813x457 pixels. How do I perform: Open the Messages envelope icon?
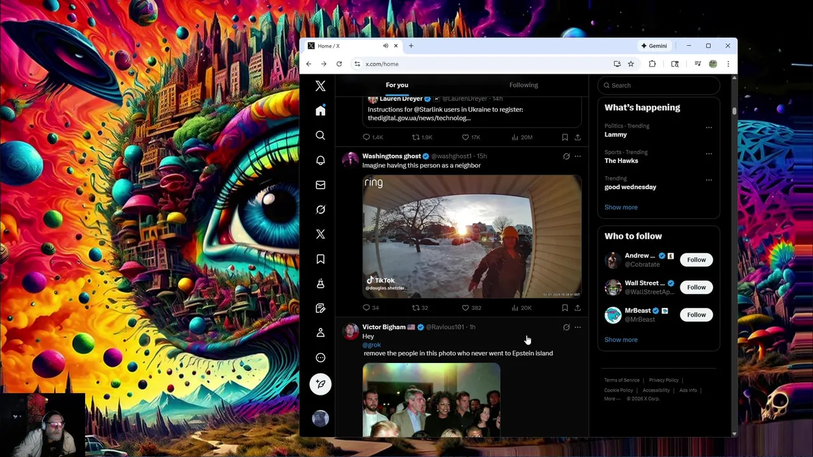pyautogui.click(x=320, y=185)
